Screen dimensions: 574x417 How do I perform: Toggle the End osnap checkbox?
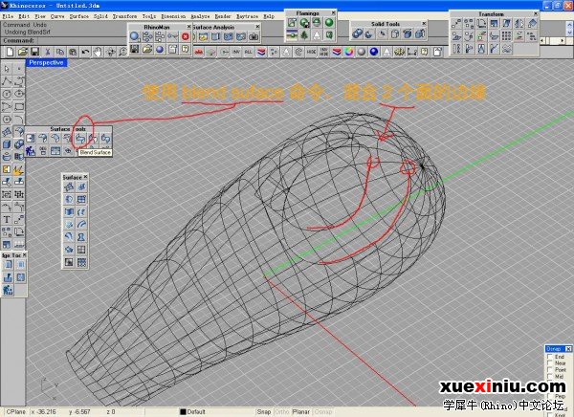[x=549, y=357]
